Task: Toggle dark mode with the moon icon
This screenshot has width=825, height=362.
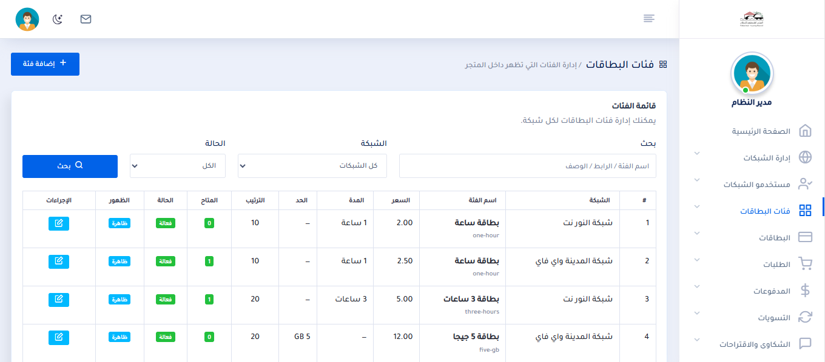Action: pos(58,19)
